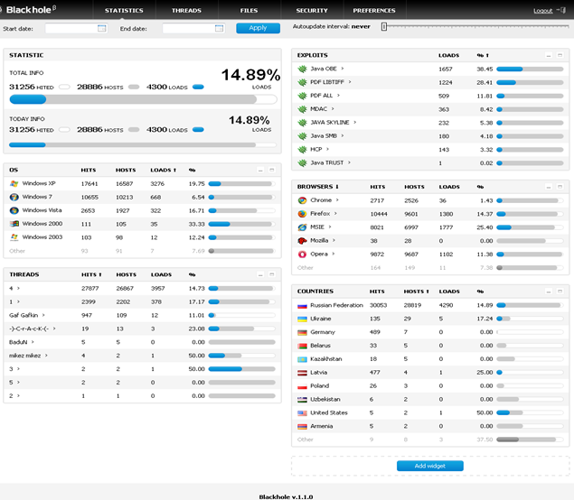Click the End date input field
The height and width of the screenshot is (500, 574).
pyautogui.click(x=189, y=28)
